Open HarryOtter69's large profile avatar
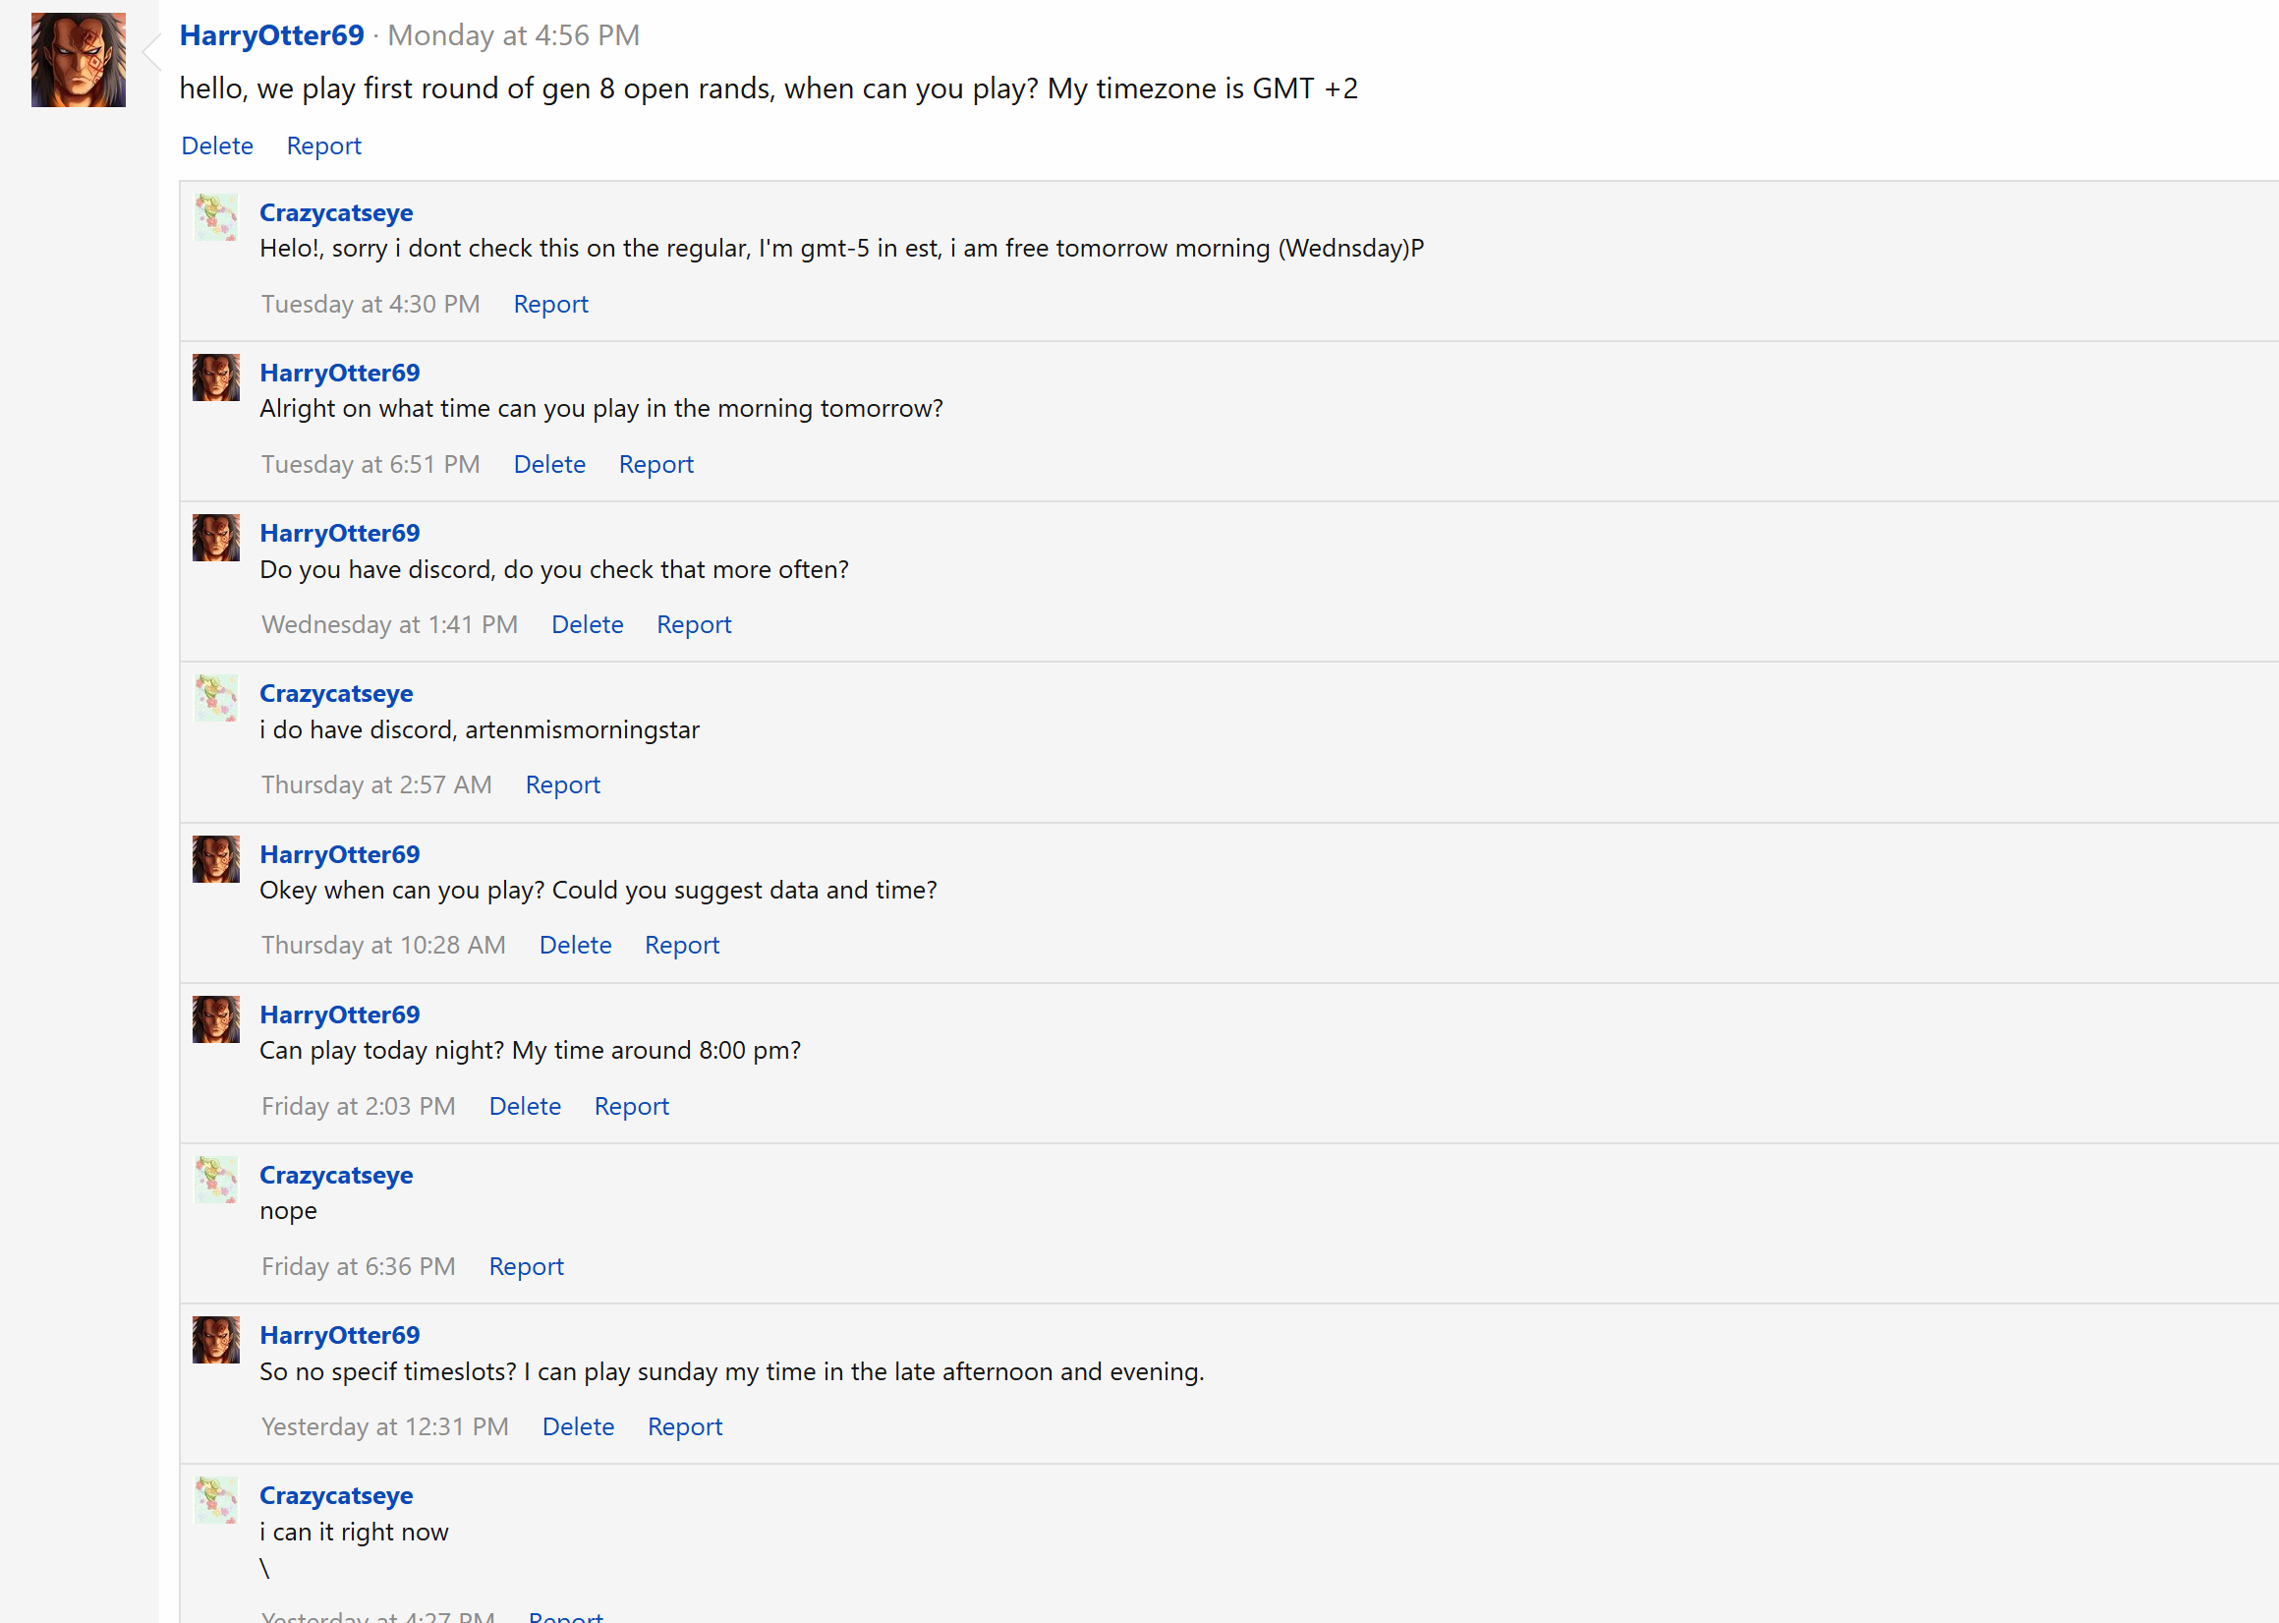 (78, 60)
